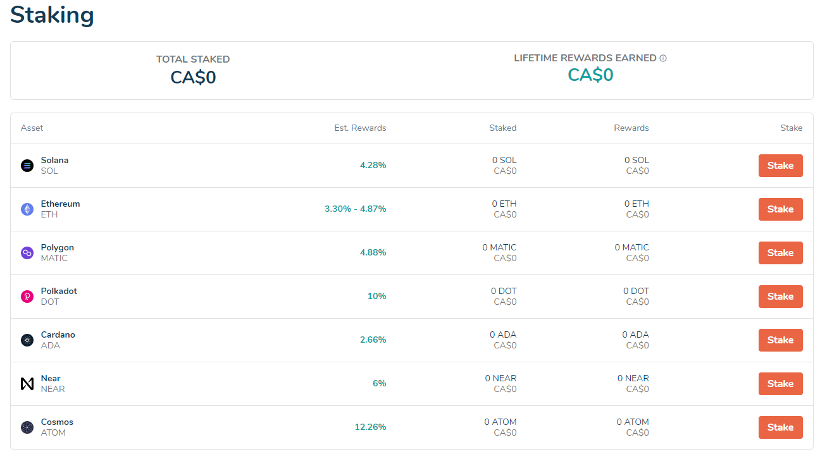Click the Staking page title
The width and height of the screenshot is (820, 454).
(51, 15)
